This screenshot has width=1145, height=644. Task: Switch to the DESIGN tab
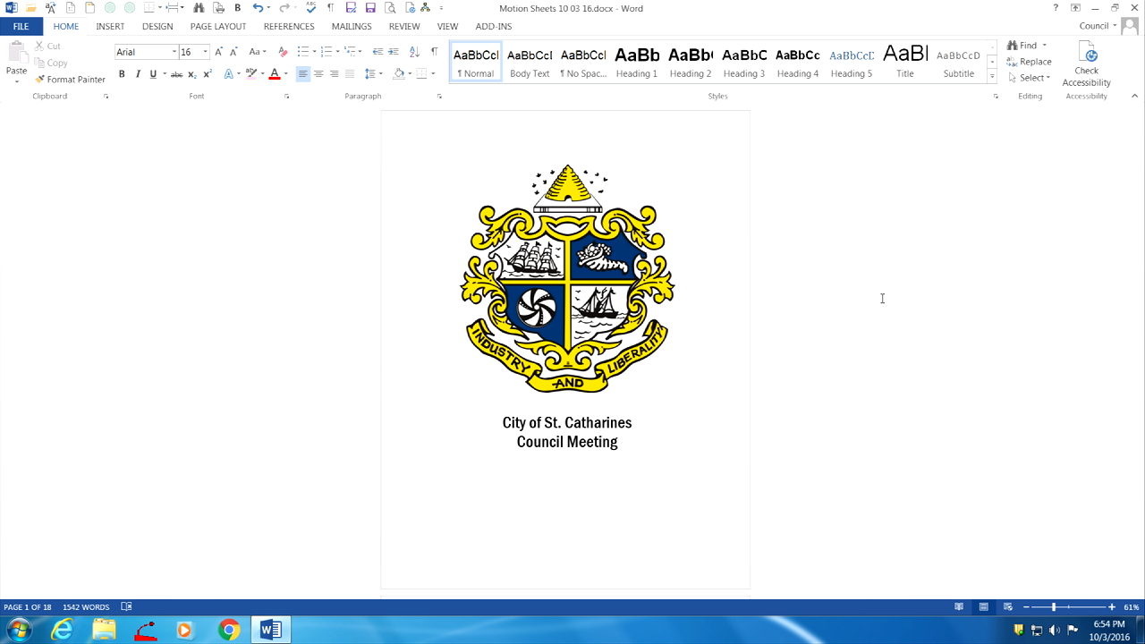point(157,27)
